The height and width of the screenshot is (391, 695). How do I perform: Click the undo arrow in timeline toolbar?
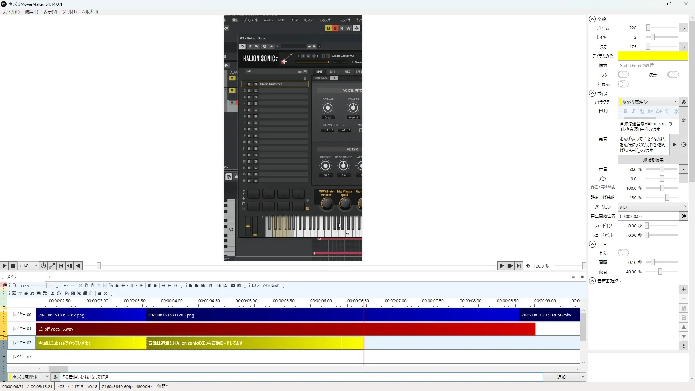[66, 286]
